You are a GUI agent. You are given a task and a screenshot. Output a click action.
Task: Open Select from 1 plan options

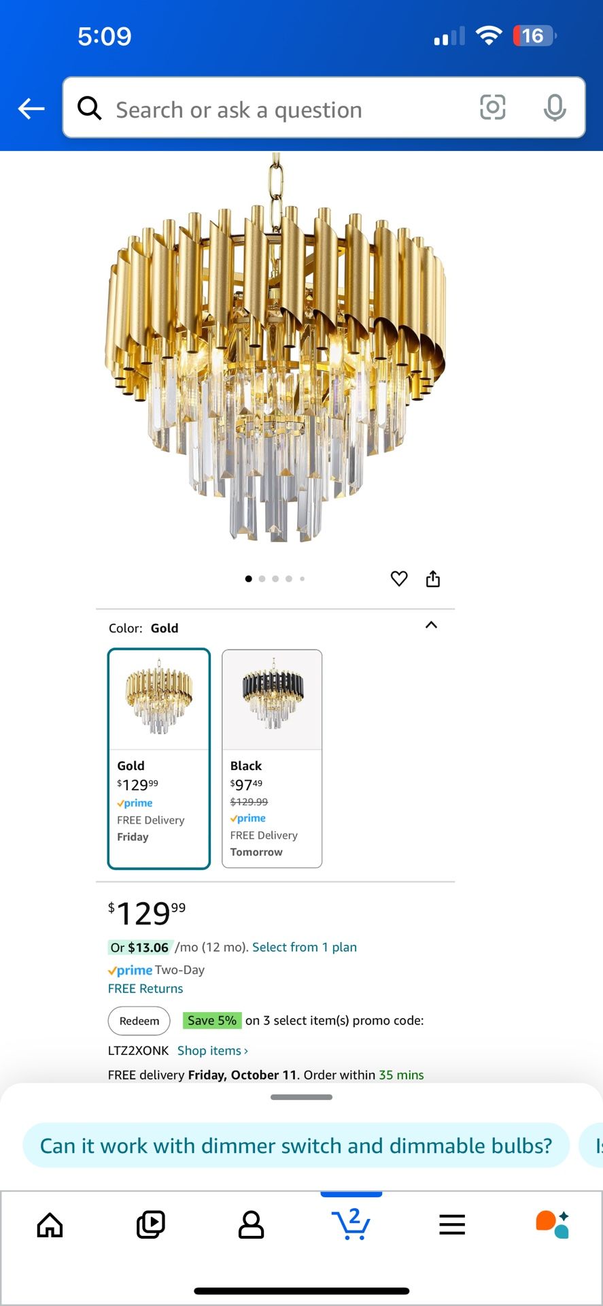304,946
